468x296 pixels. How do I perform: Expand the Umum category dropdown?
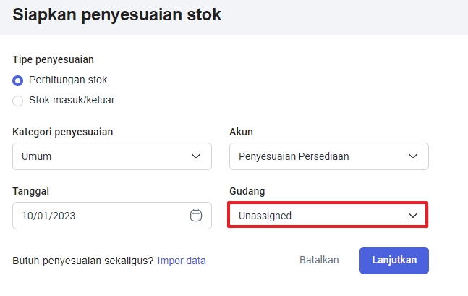pyautogui.click(x=111, y=156)
